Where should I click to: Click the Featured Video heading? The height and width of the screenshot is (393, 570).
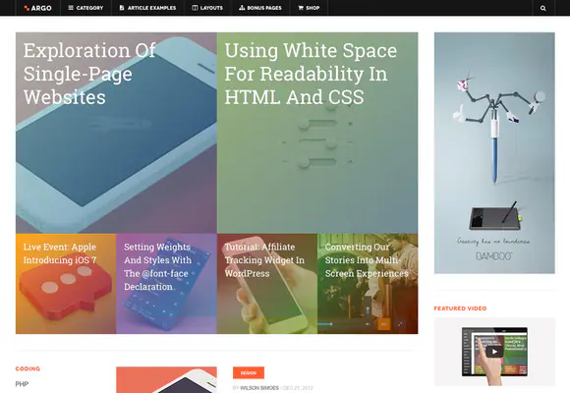click(x=460, y=309)
